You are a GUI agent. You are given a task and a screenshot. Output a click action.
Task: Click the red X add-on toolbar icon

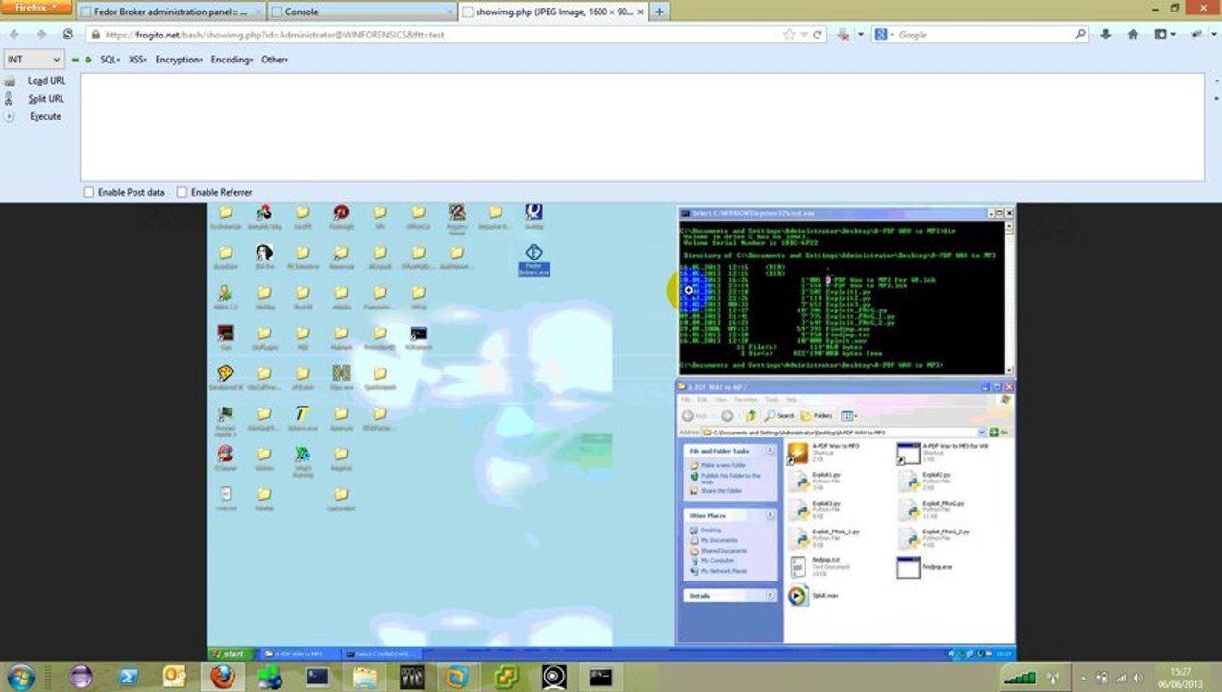[x=843, y=35]
